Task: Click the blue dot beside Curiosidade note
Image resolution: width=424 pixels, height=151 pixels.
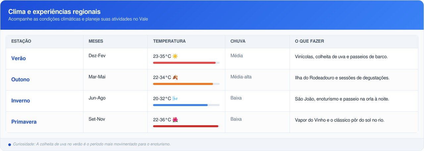Action: coord(10,145)
